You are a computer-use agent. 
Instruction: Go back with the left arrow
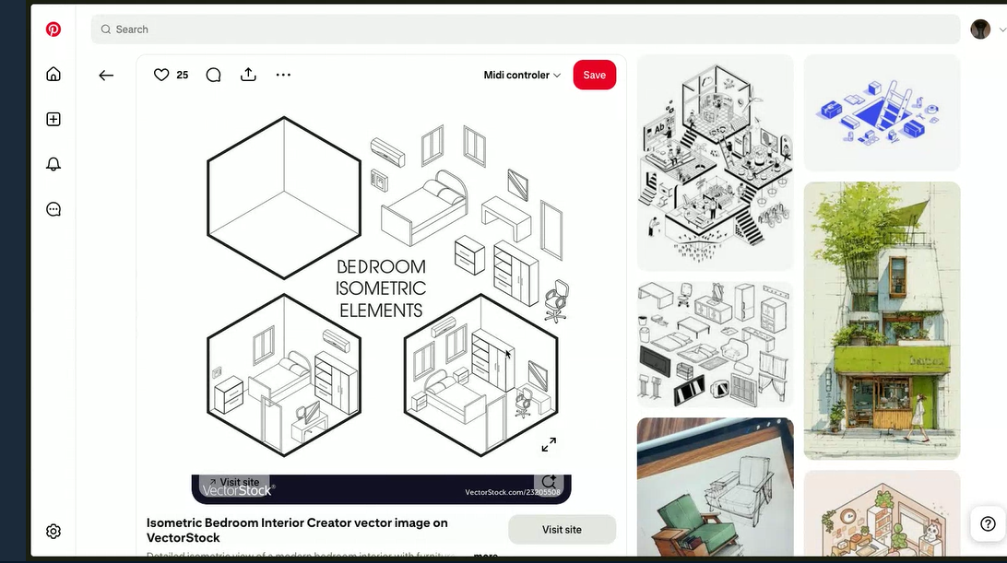(x=106, y=76)
